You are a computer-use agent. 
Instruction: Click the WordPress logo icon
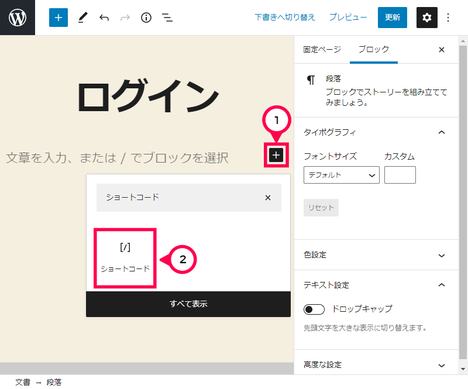point(18,18)
